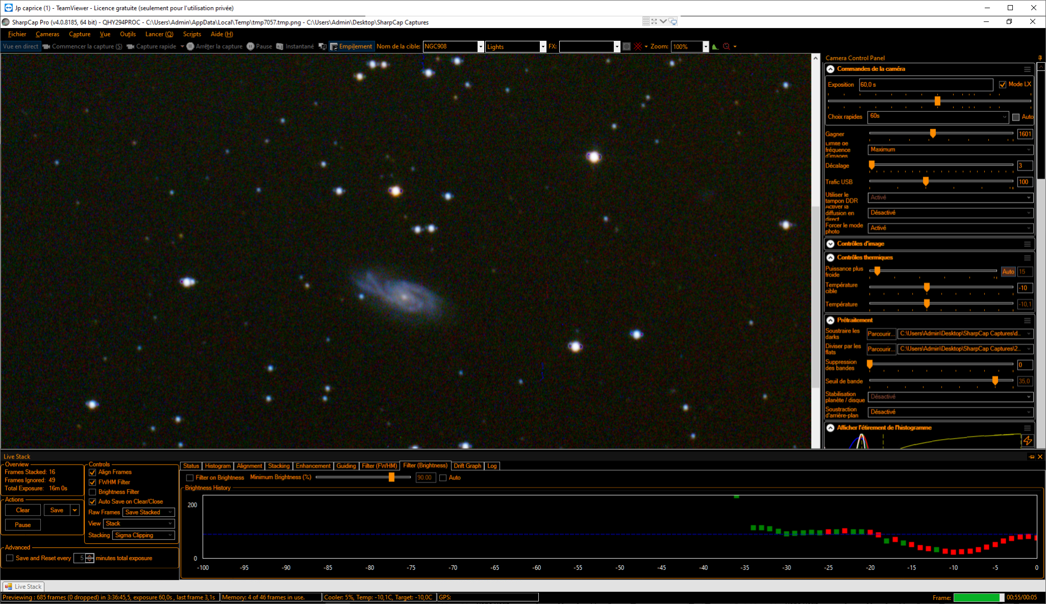Expand the Contrôles d'image section
The image size is (1046, 604).
click(830, 244)
